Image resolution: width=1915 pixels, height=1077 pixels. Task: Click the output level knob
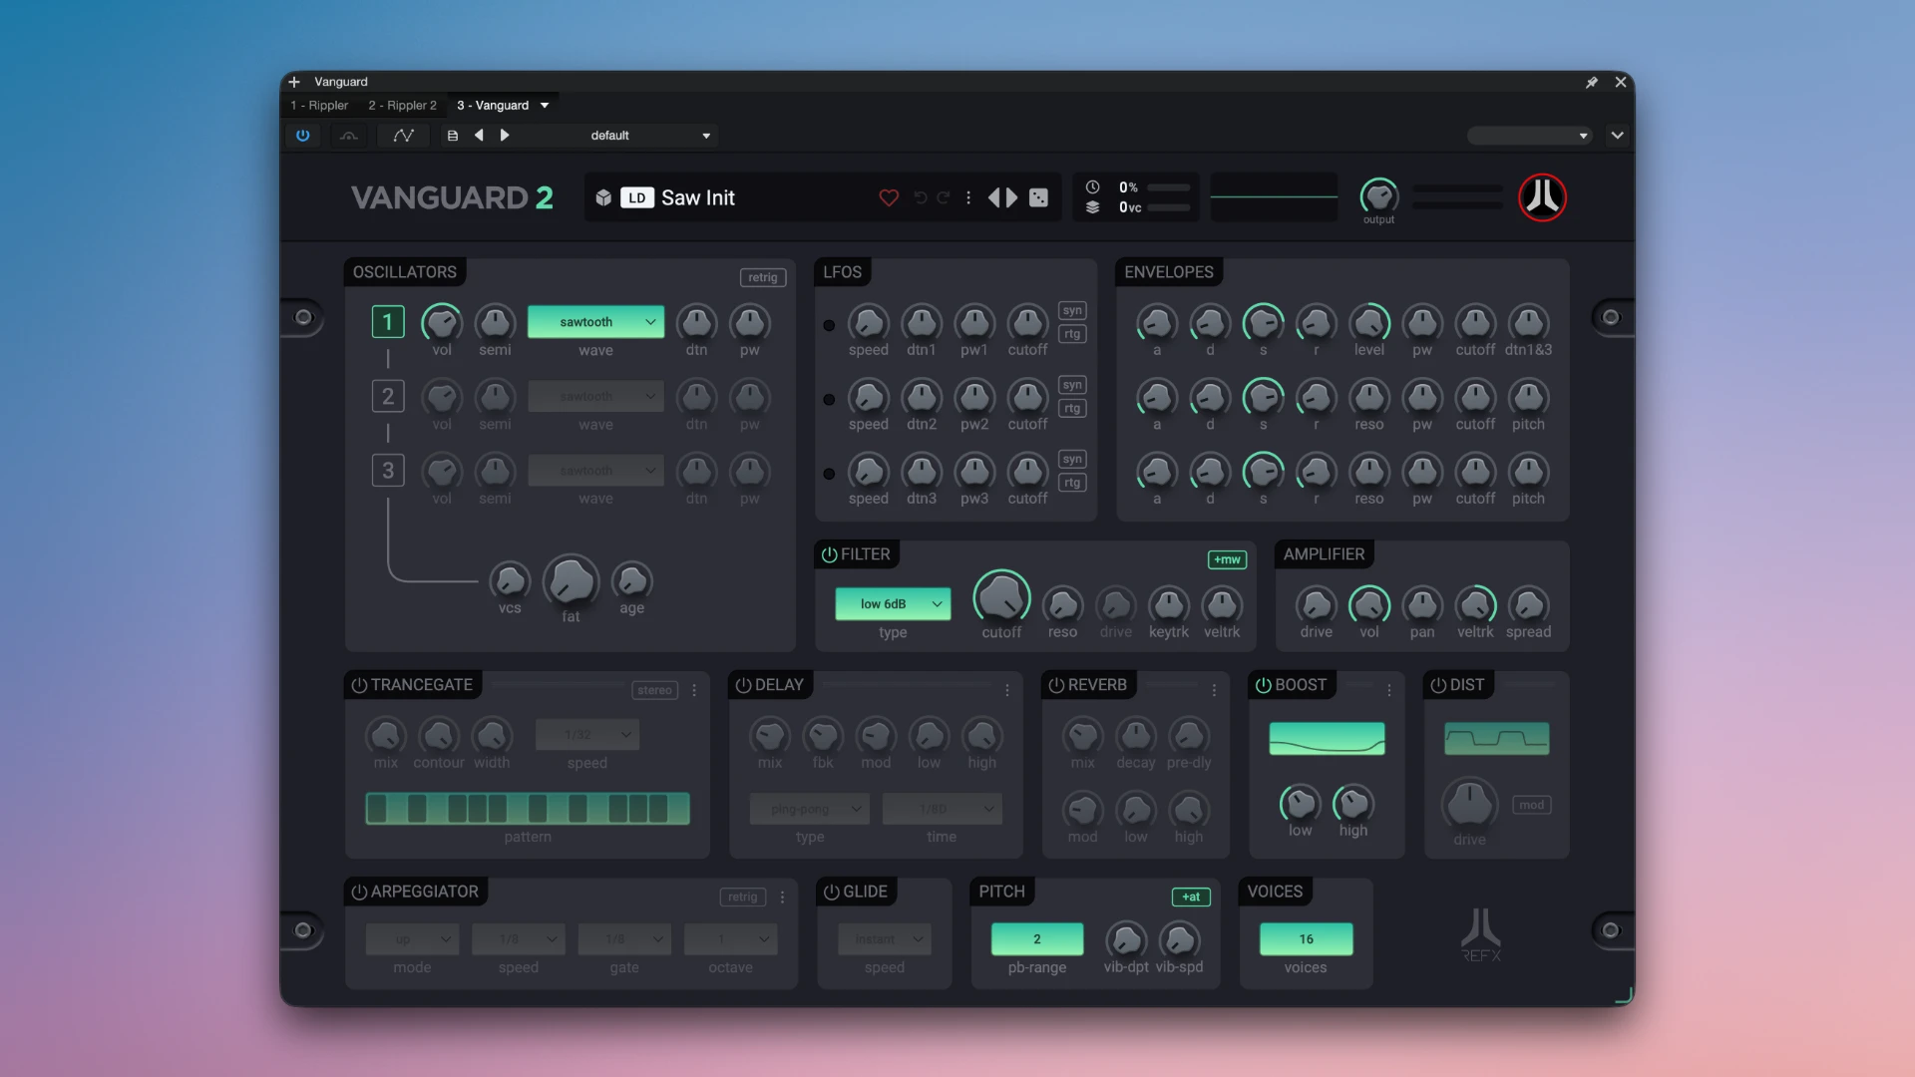click(1378, 195)
